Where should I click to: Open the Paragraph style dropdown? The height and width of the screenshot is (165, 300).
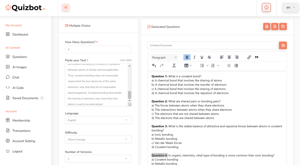(164, 57)
